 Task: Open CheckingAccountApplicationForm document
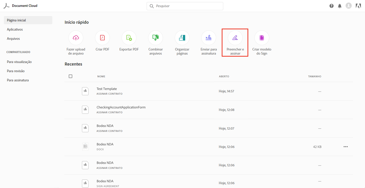click(x=121, y=107)
